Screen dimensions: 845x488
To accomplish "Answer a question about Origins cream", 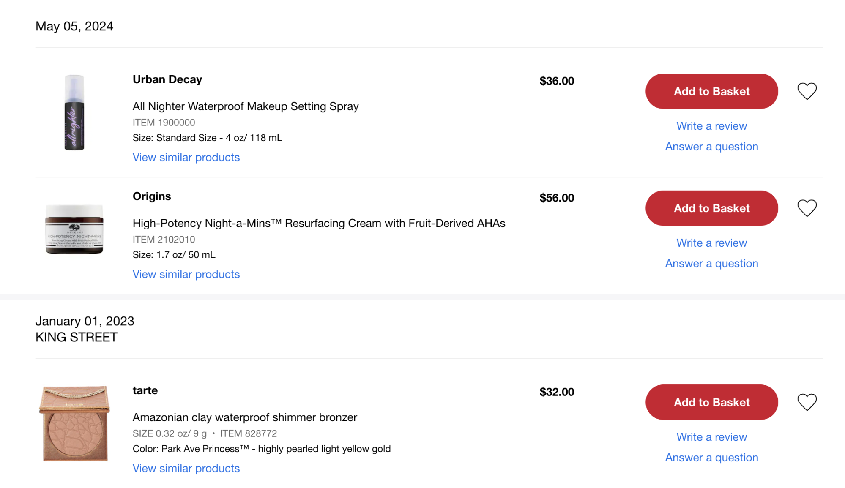I will (x=711, y=264).
